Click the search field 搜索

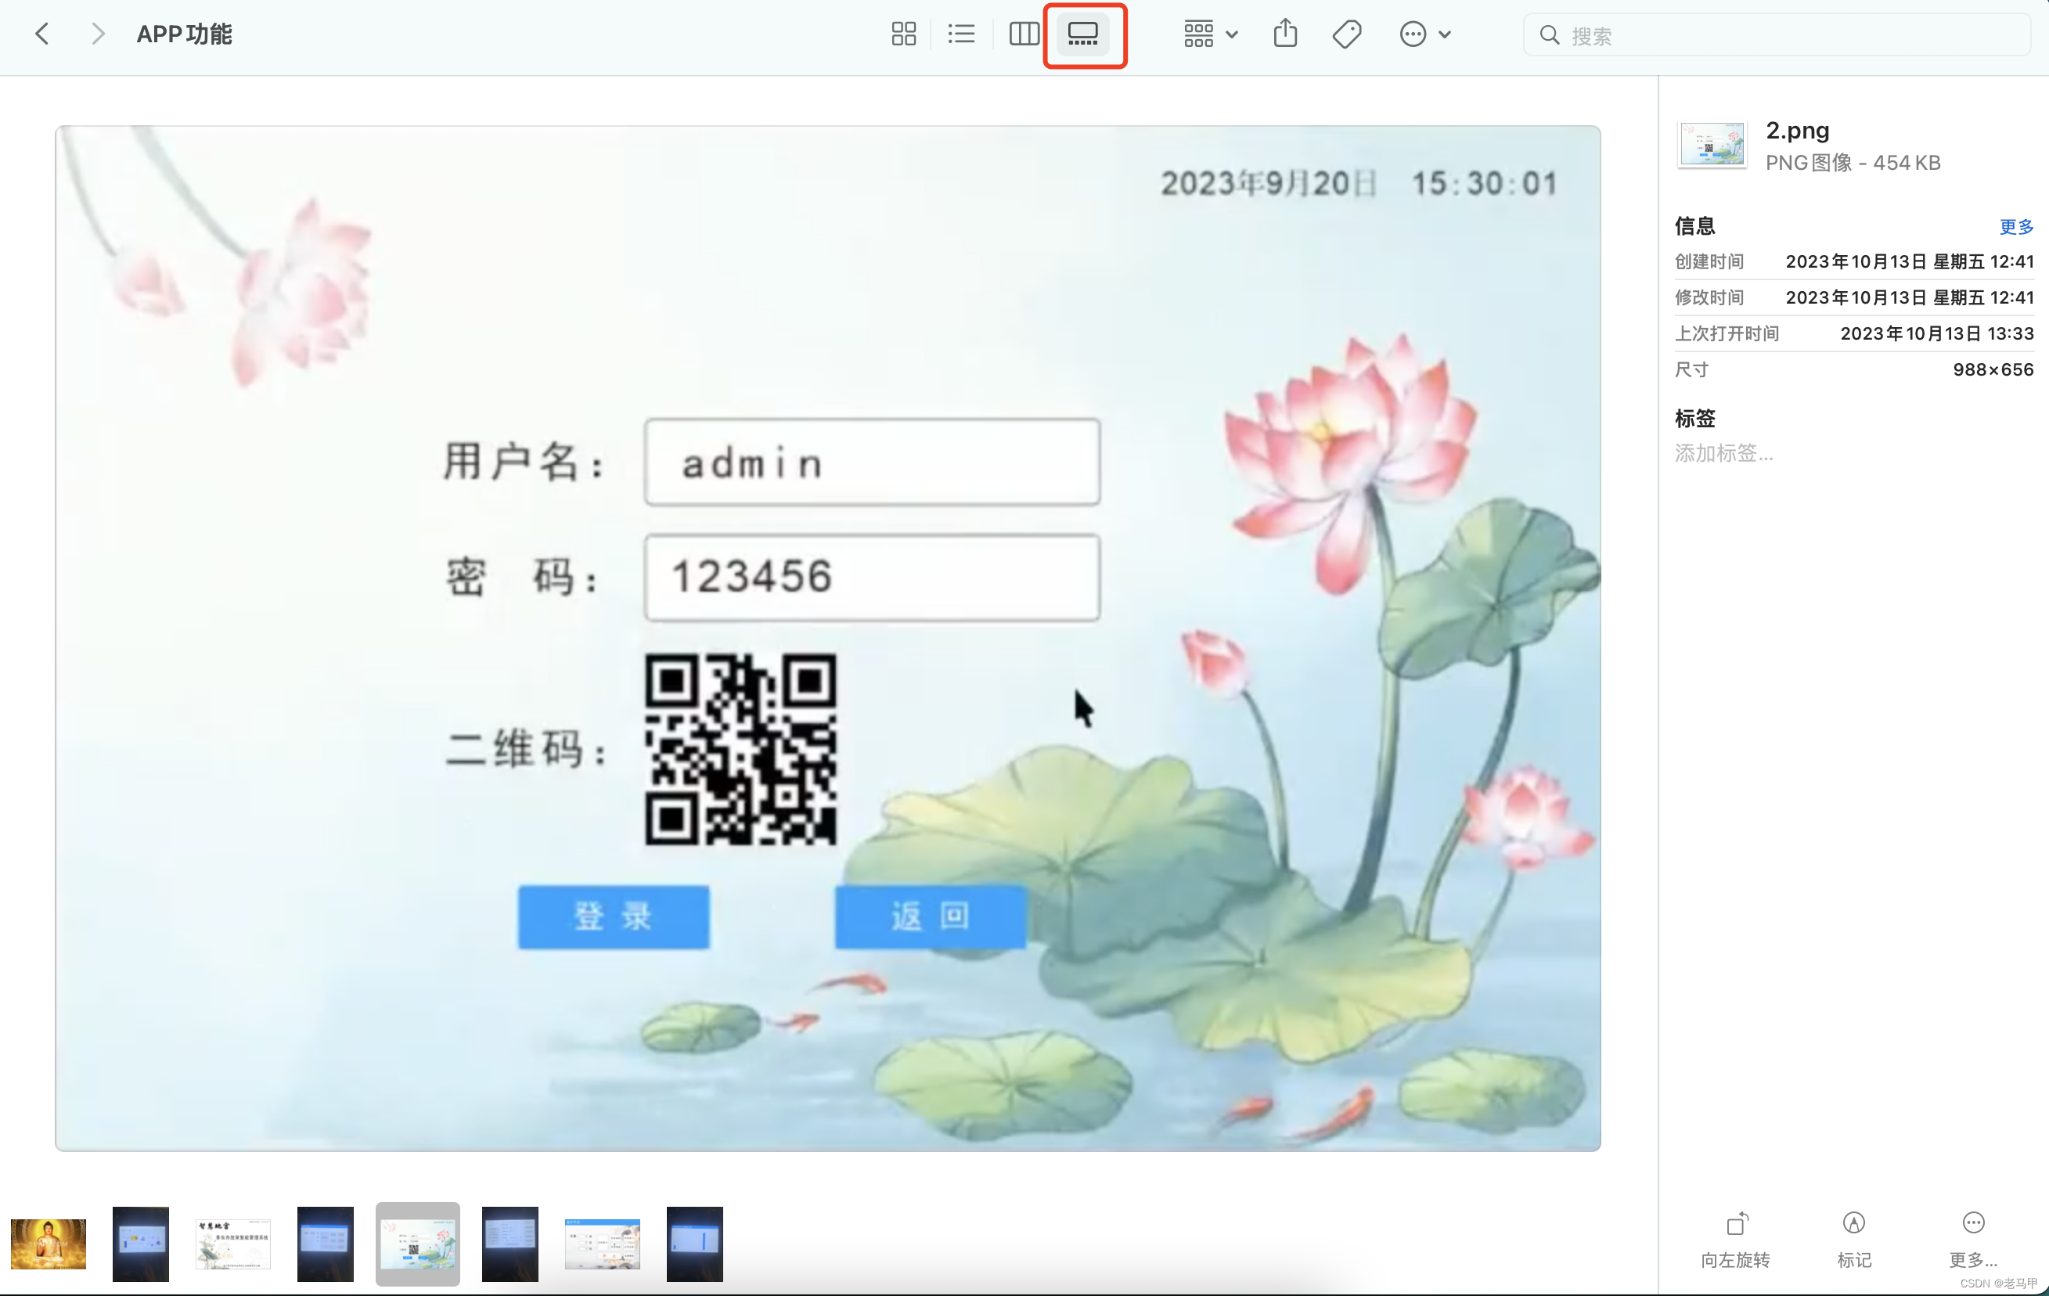[1777, 35]
